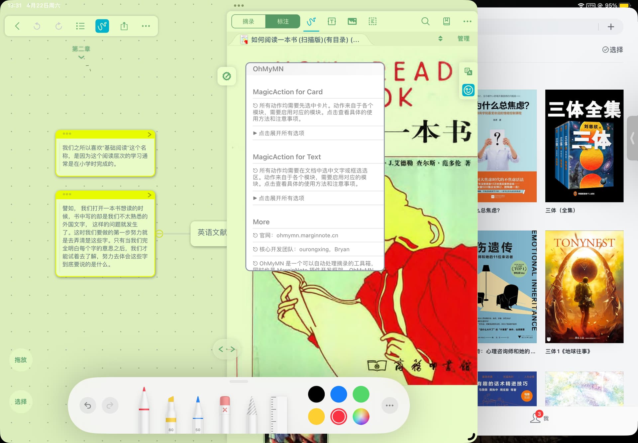Add item with plus in bookshelf app

(611, 27)
